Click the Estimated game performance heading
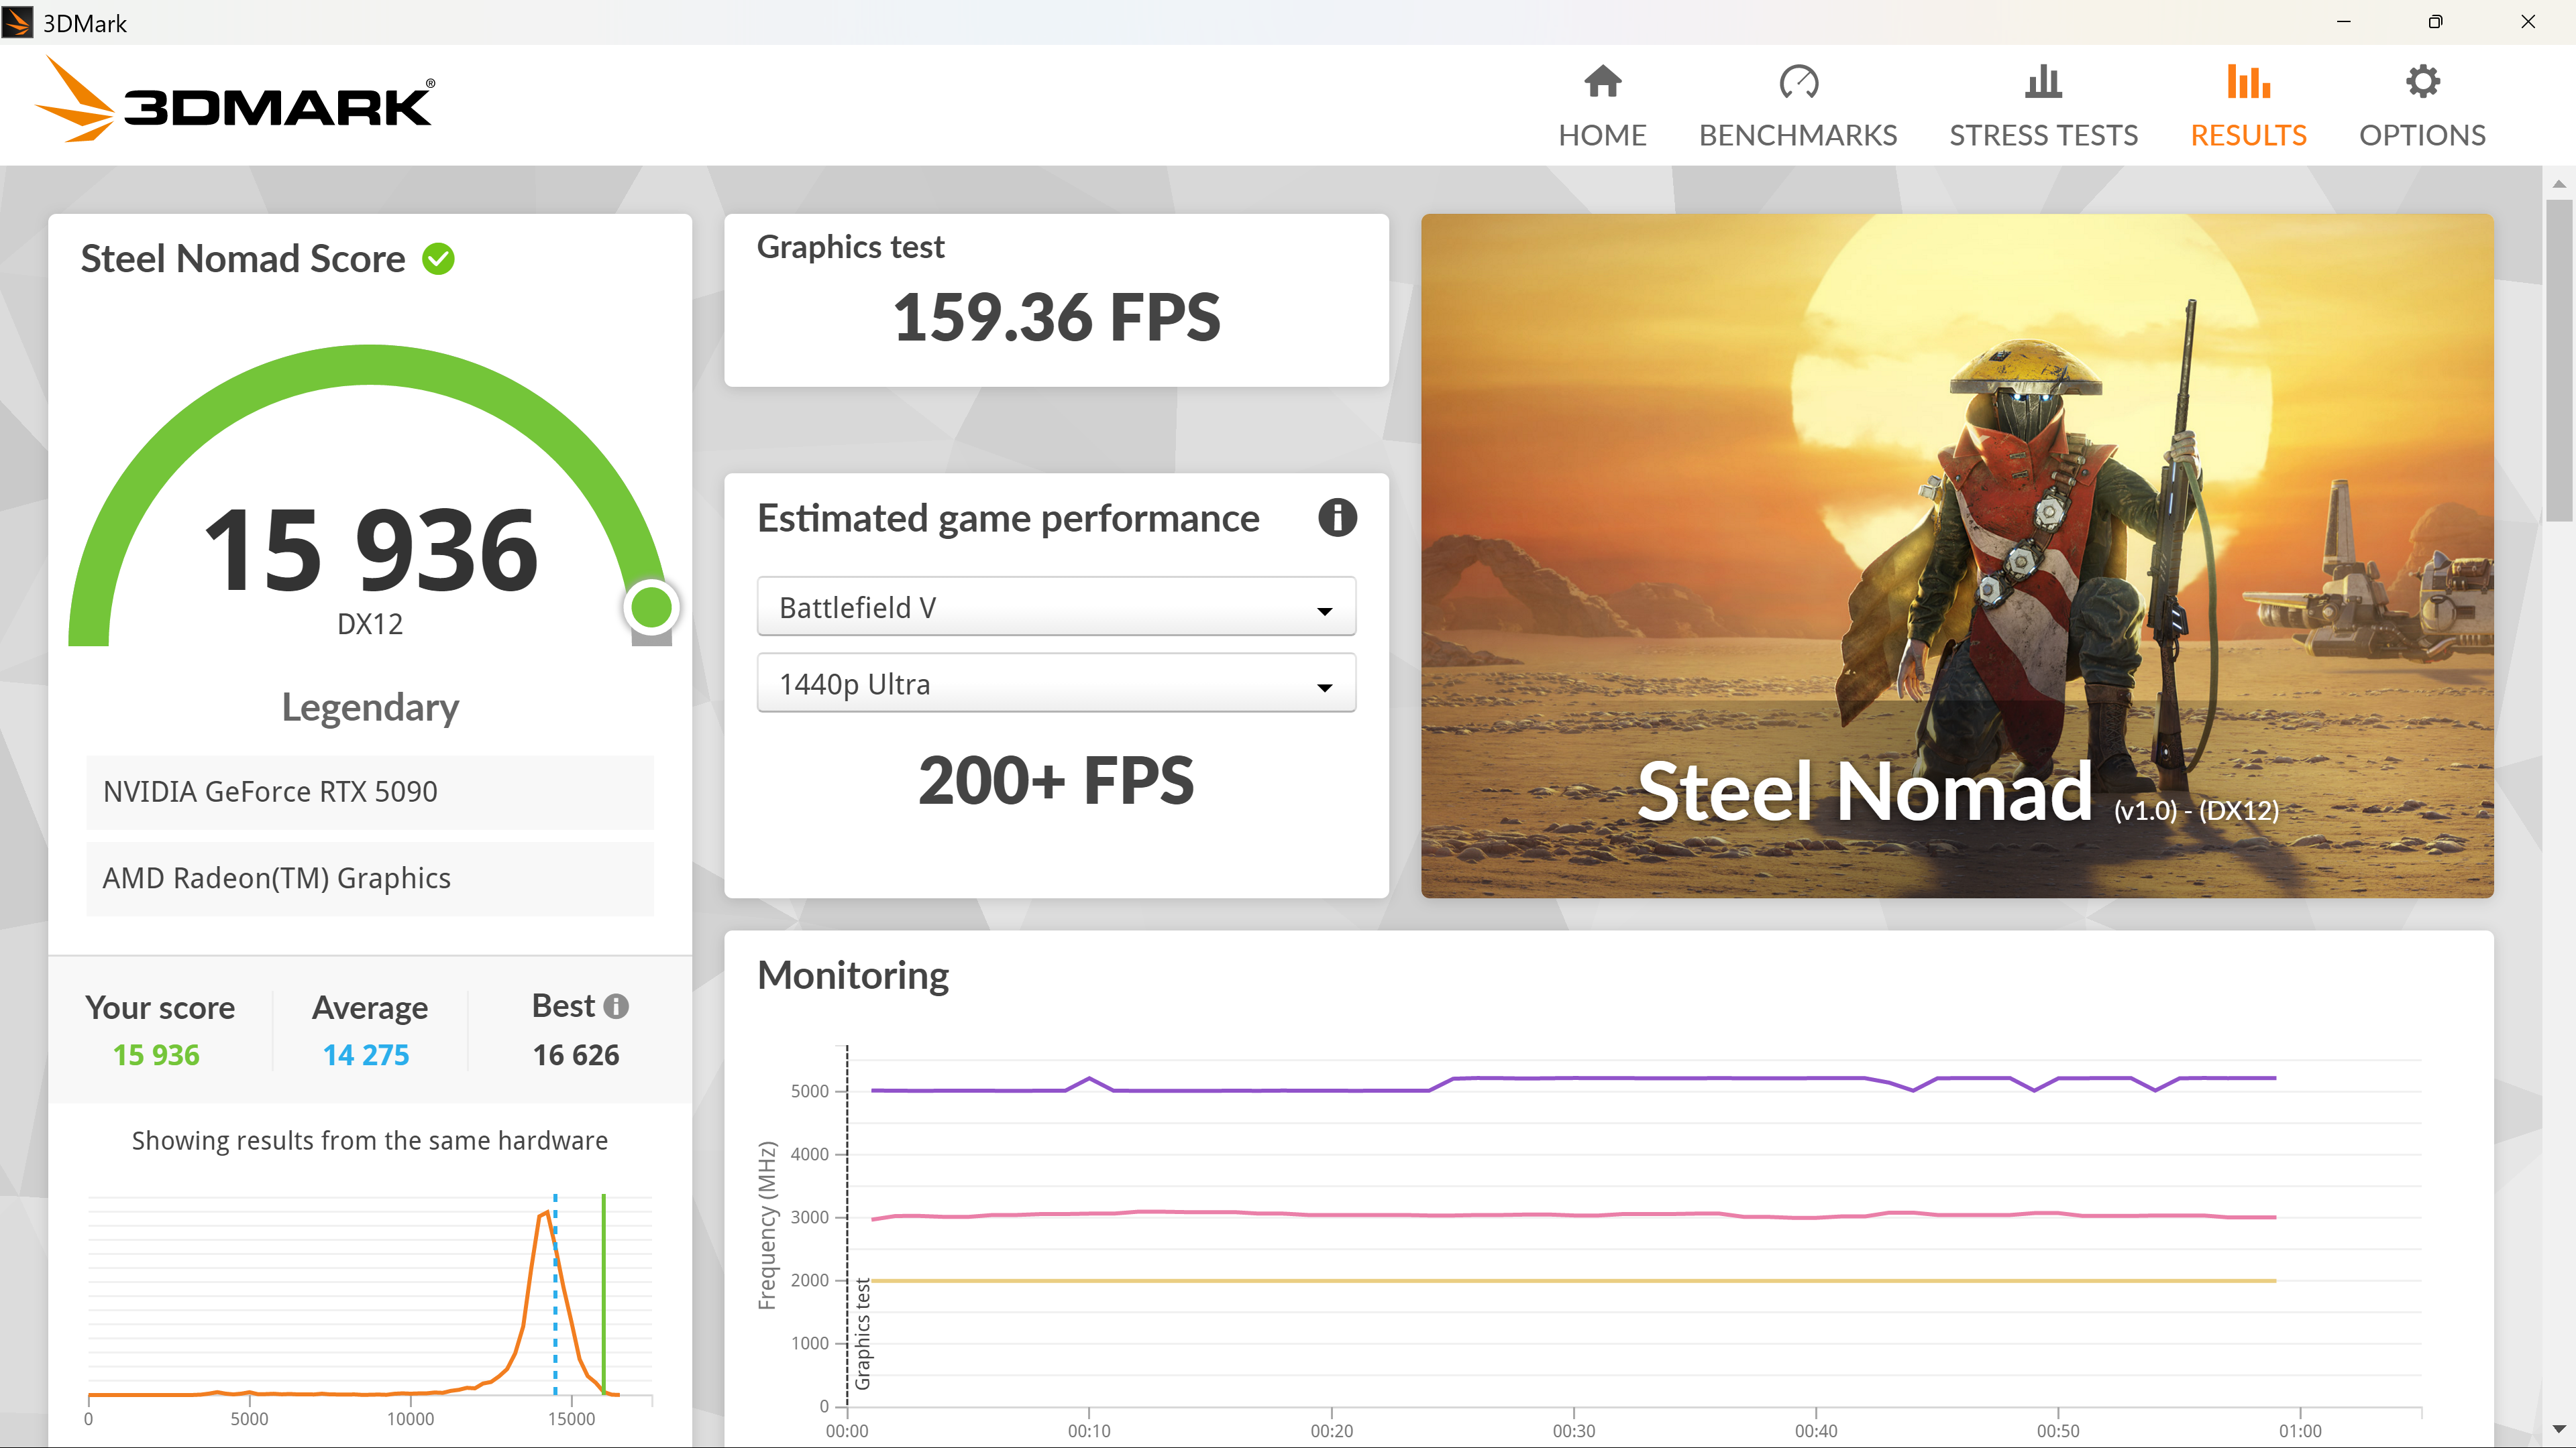 coord(1008,519)
